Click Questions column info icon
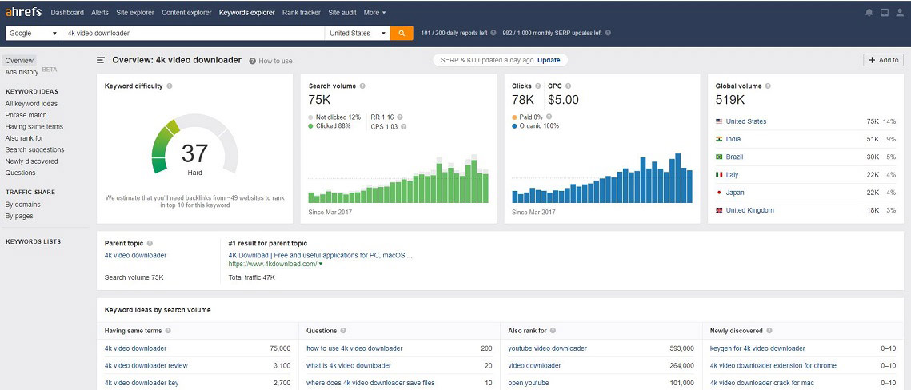This screenshot has height=390, width=911. tap(343, 331)
